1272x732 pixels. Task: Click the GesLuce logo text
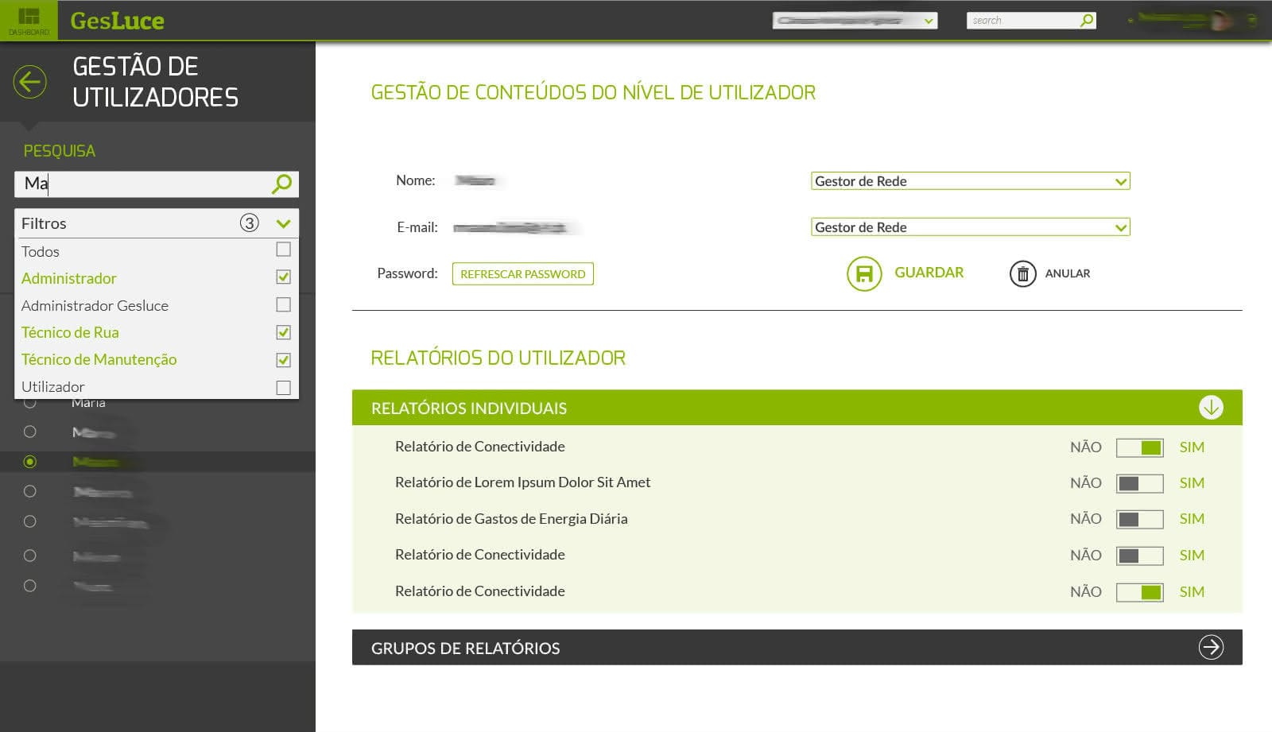[115, 21]
